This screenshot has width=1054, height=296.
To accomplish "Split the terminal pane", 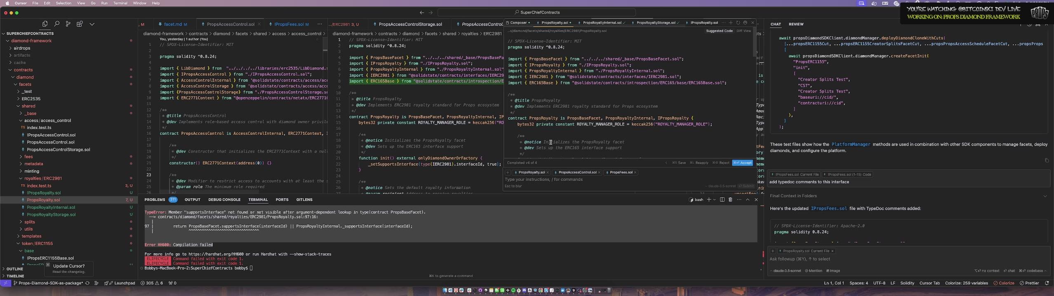I will [x=722, y=200].
